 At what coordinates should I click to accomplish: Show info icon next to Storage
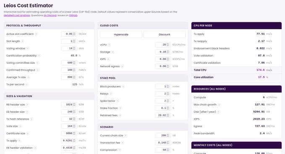112,52
